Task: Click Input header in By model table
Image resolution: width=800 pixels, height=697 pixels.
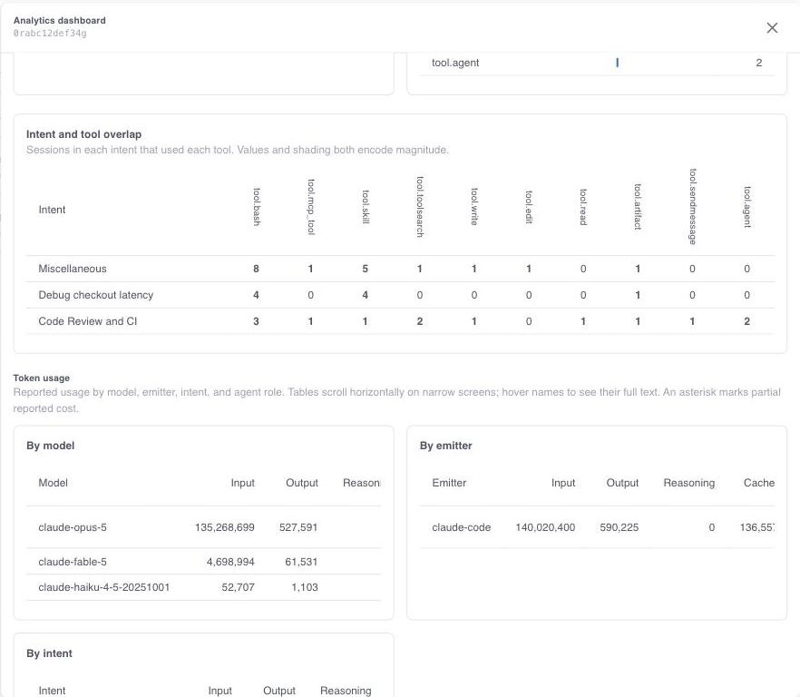Action: 242,483
